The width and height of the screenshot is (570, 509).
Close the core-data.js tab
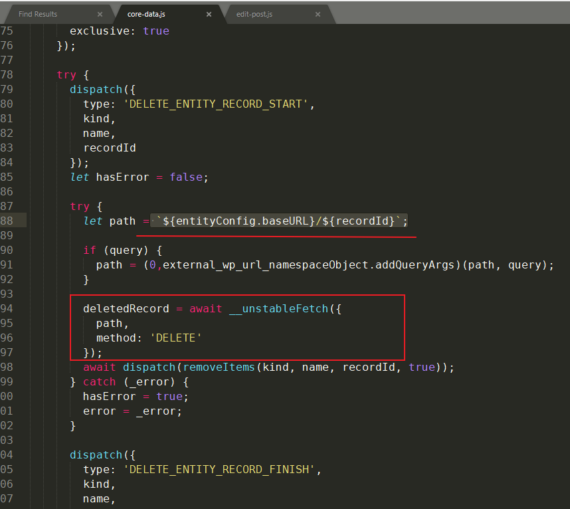tap(209, 14)
